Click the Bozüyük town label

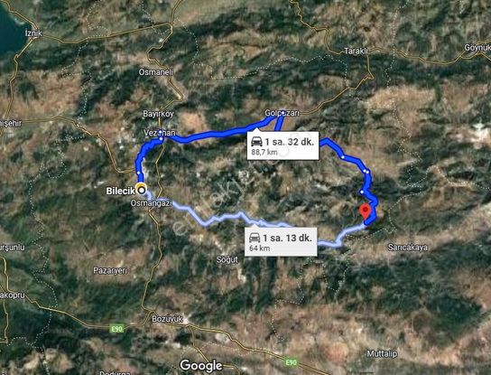point(167,319)
